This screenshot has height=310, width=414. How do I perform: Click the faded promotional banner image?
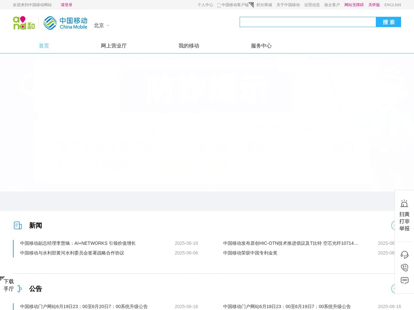pos(207,123)
